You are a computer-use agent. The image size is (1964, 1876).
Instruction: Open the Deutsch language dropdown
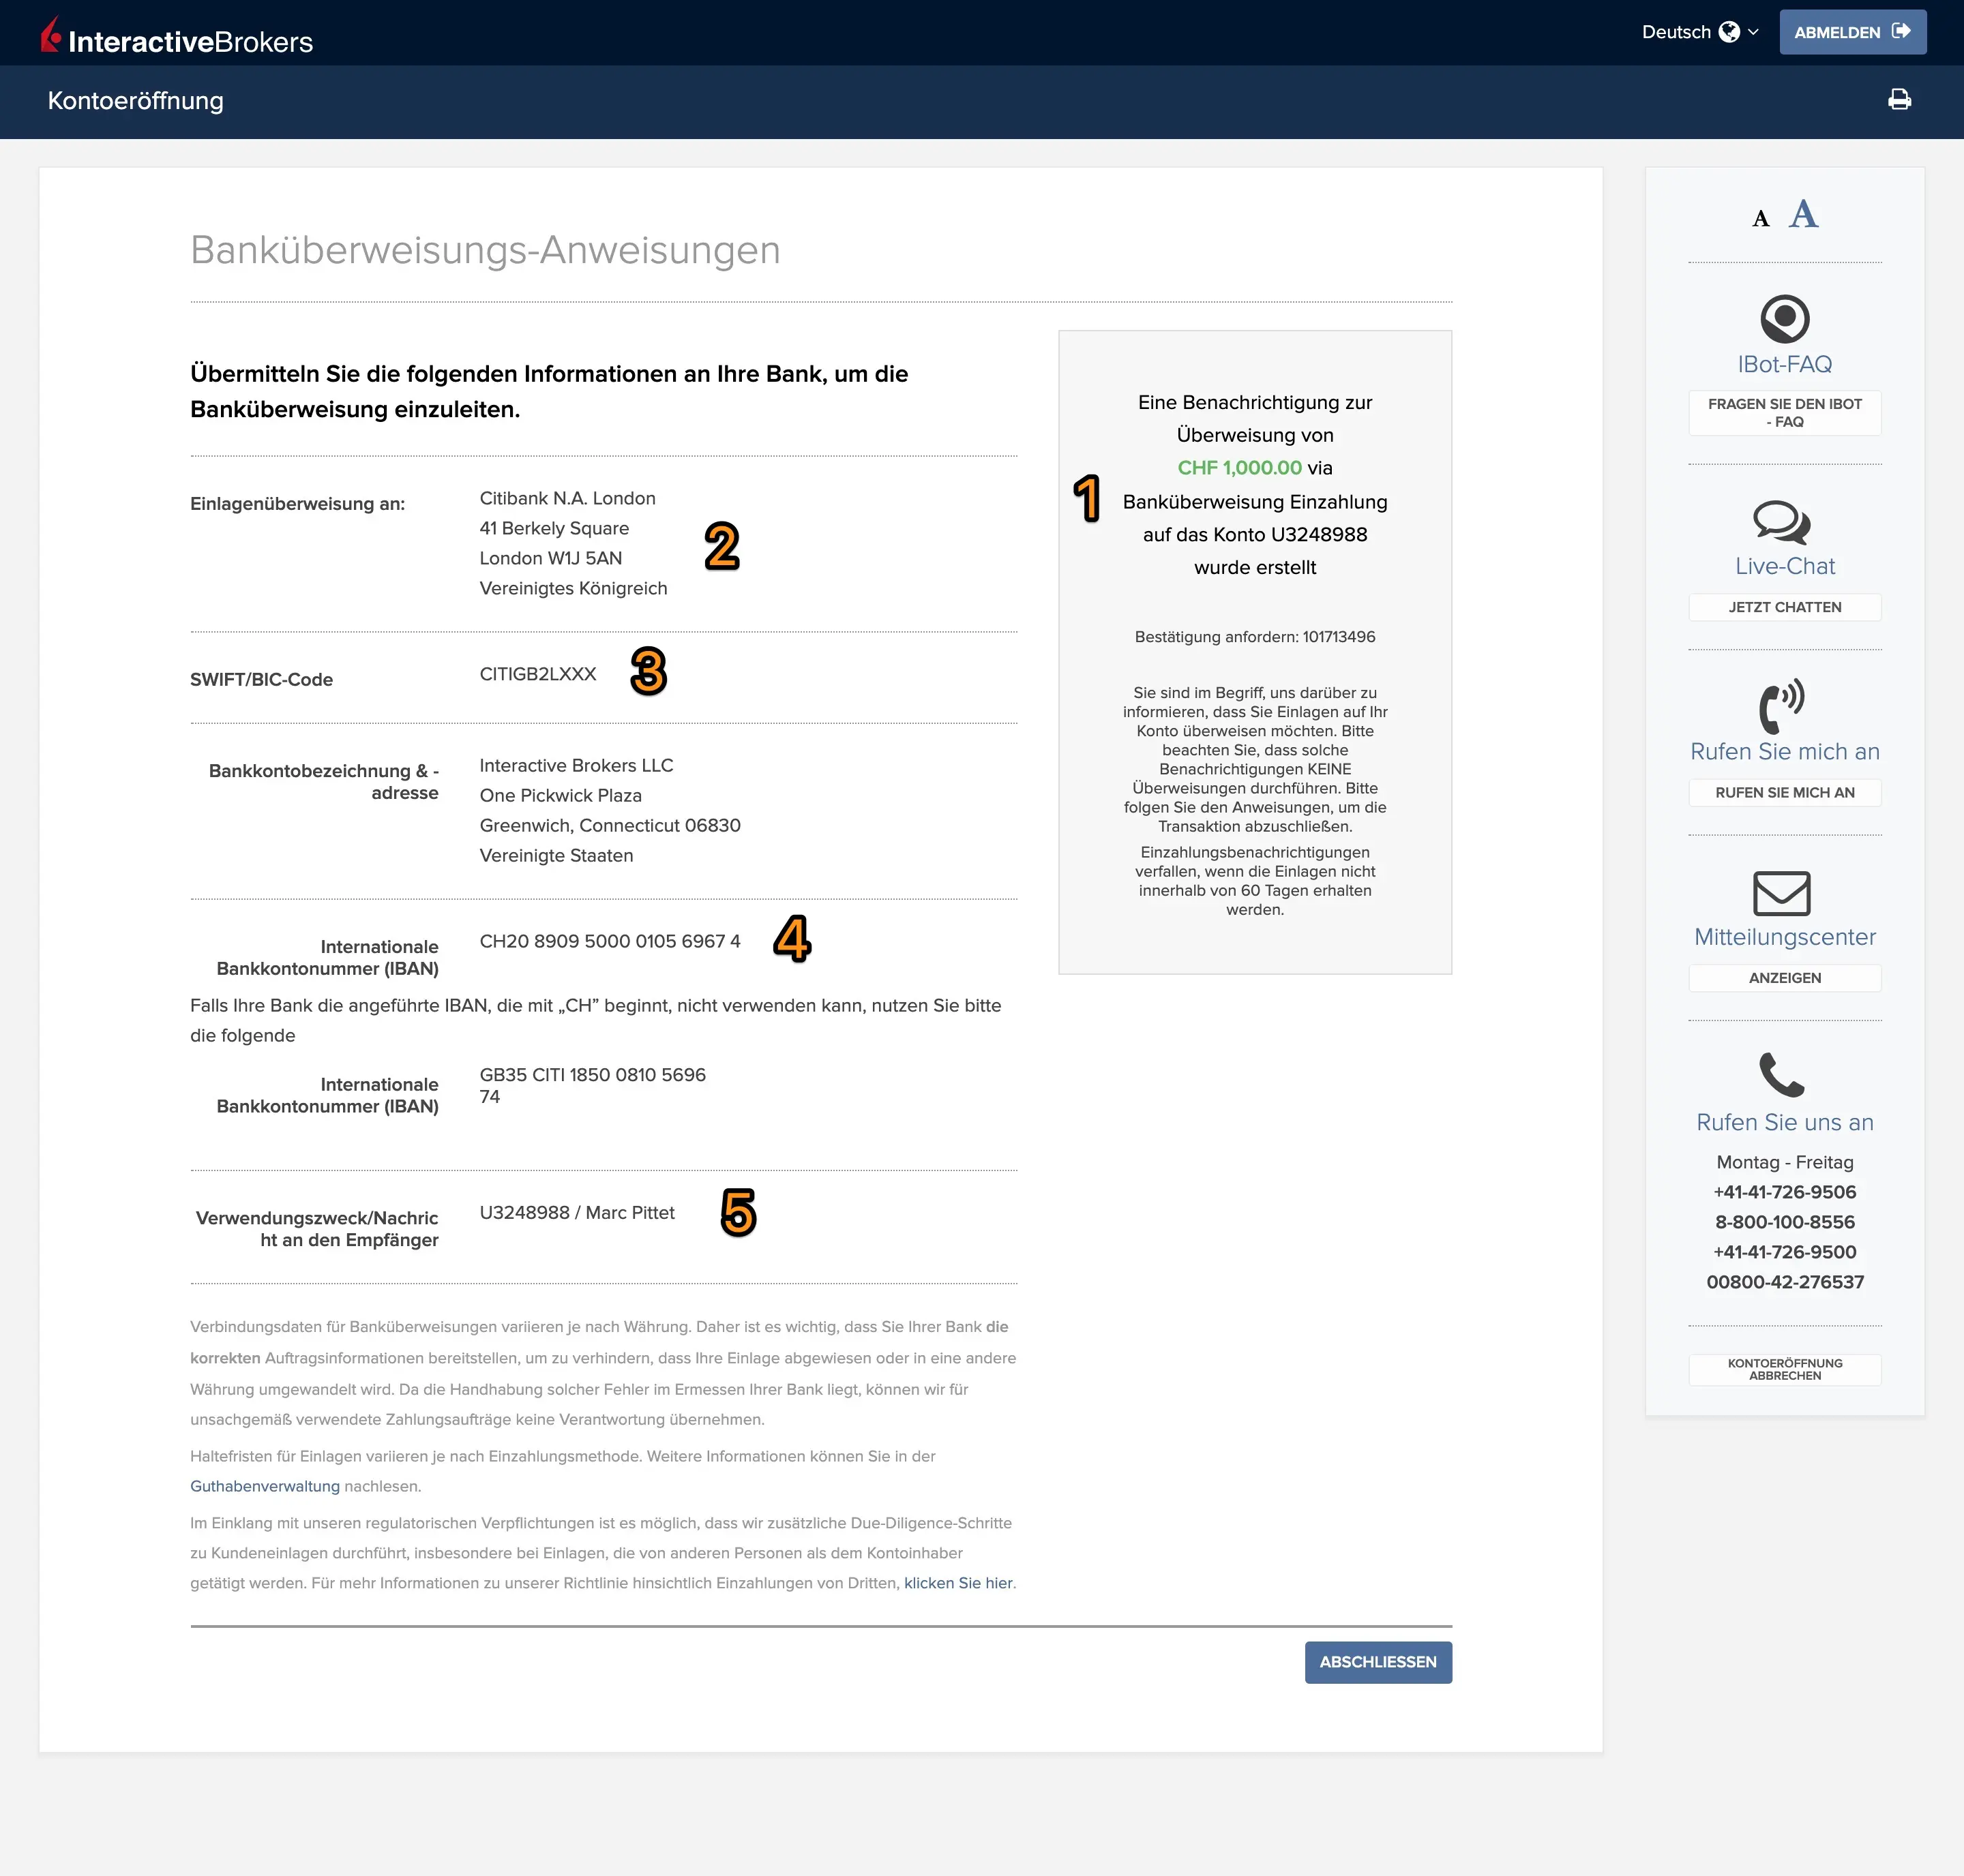1700,32
